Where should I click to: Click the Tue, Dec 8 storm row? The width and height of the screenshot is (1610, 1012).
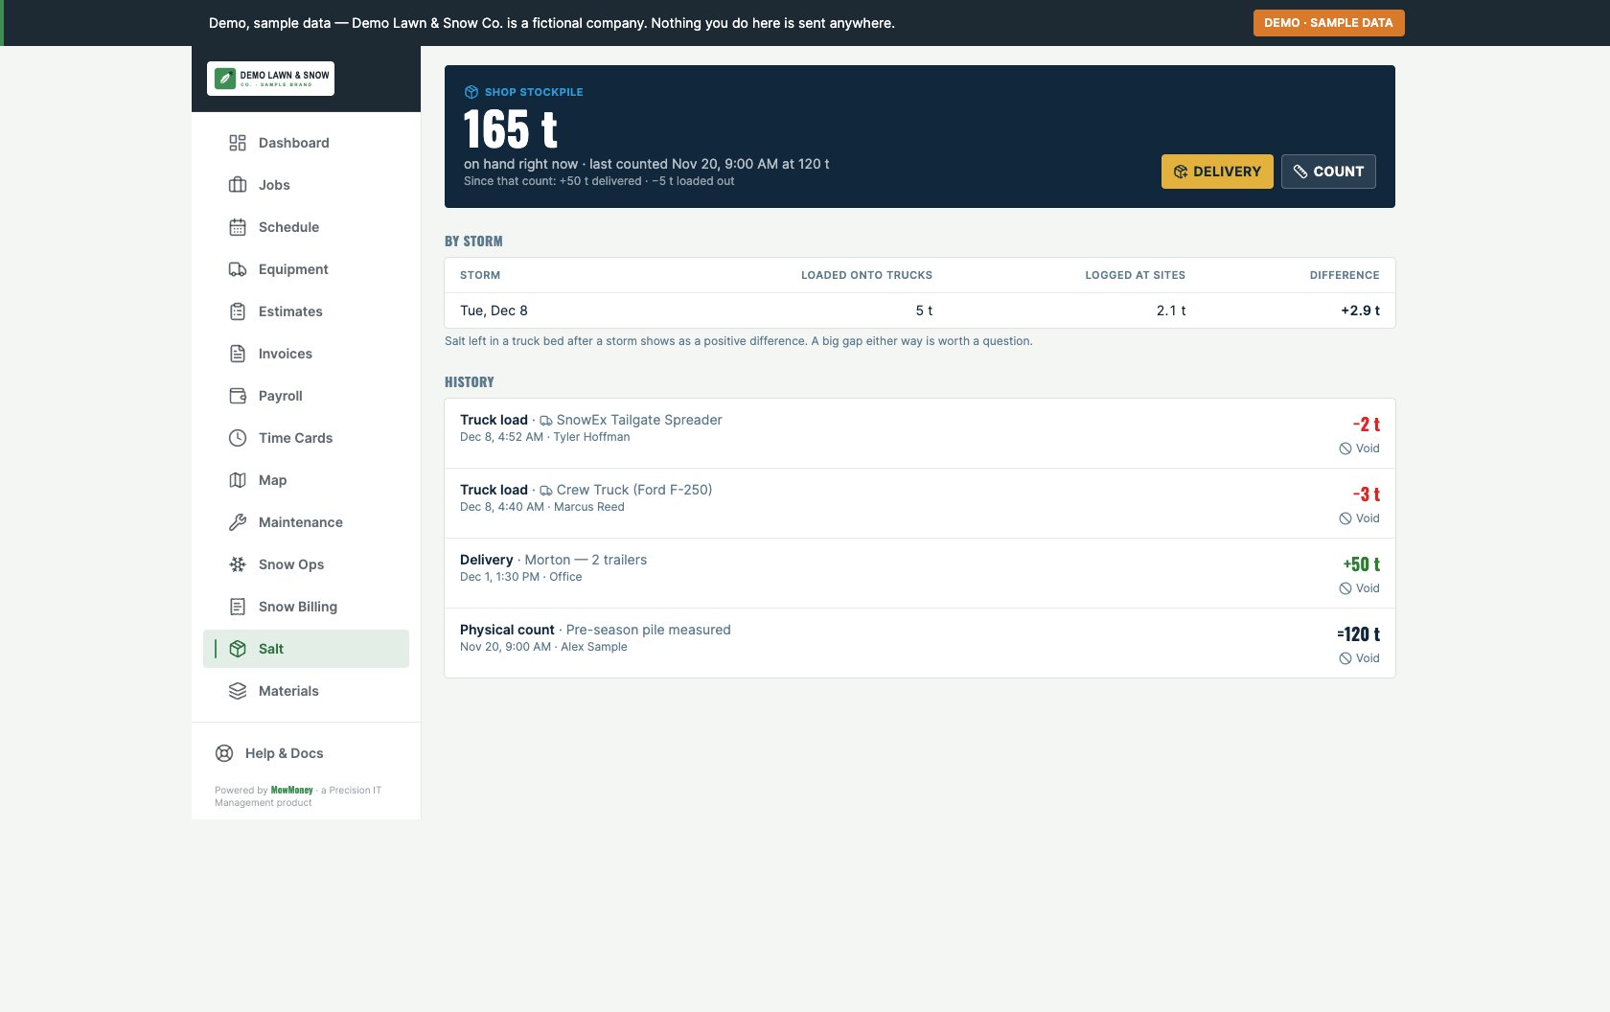tap(920, 310)
